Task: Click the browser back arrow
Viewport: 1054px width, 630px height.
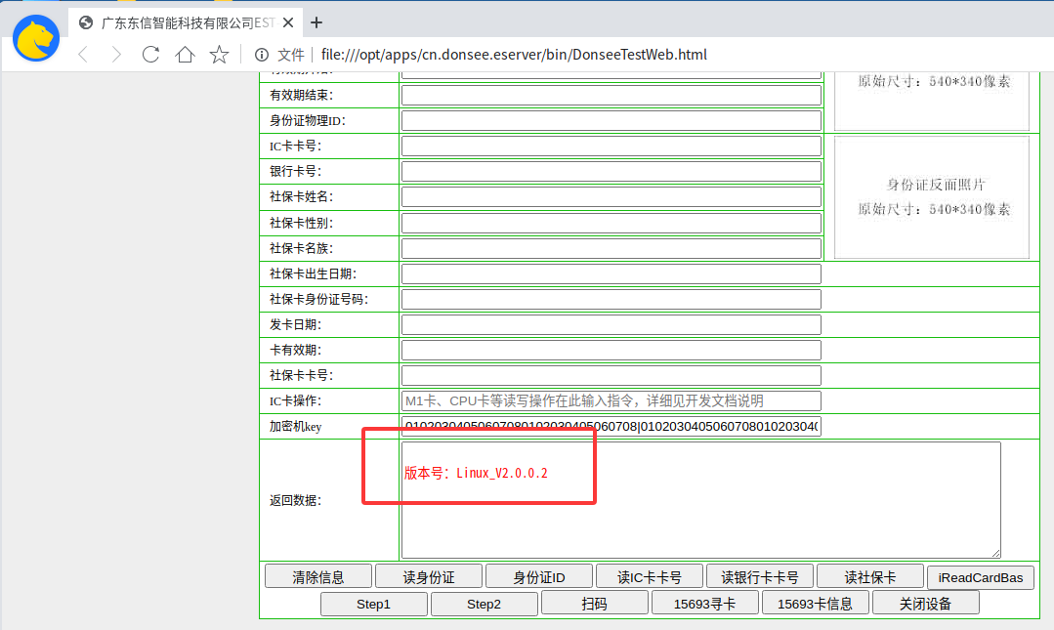Action: click(83, 55)
